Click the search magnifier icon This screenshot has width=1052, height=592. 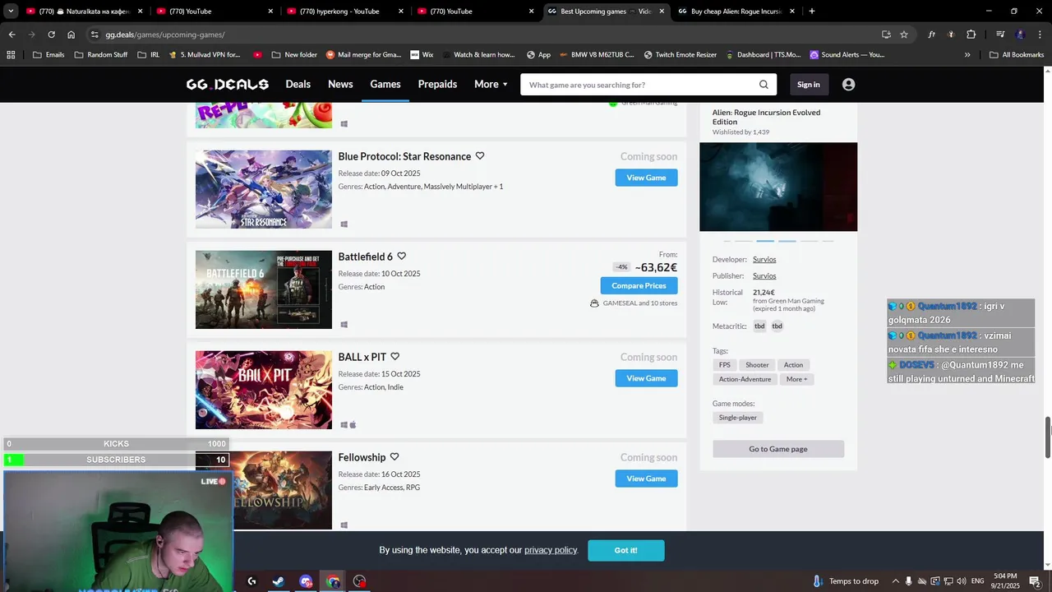[x=764, y=85]
